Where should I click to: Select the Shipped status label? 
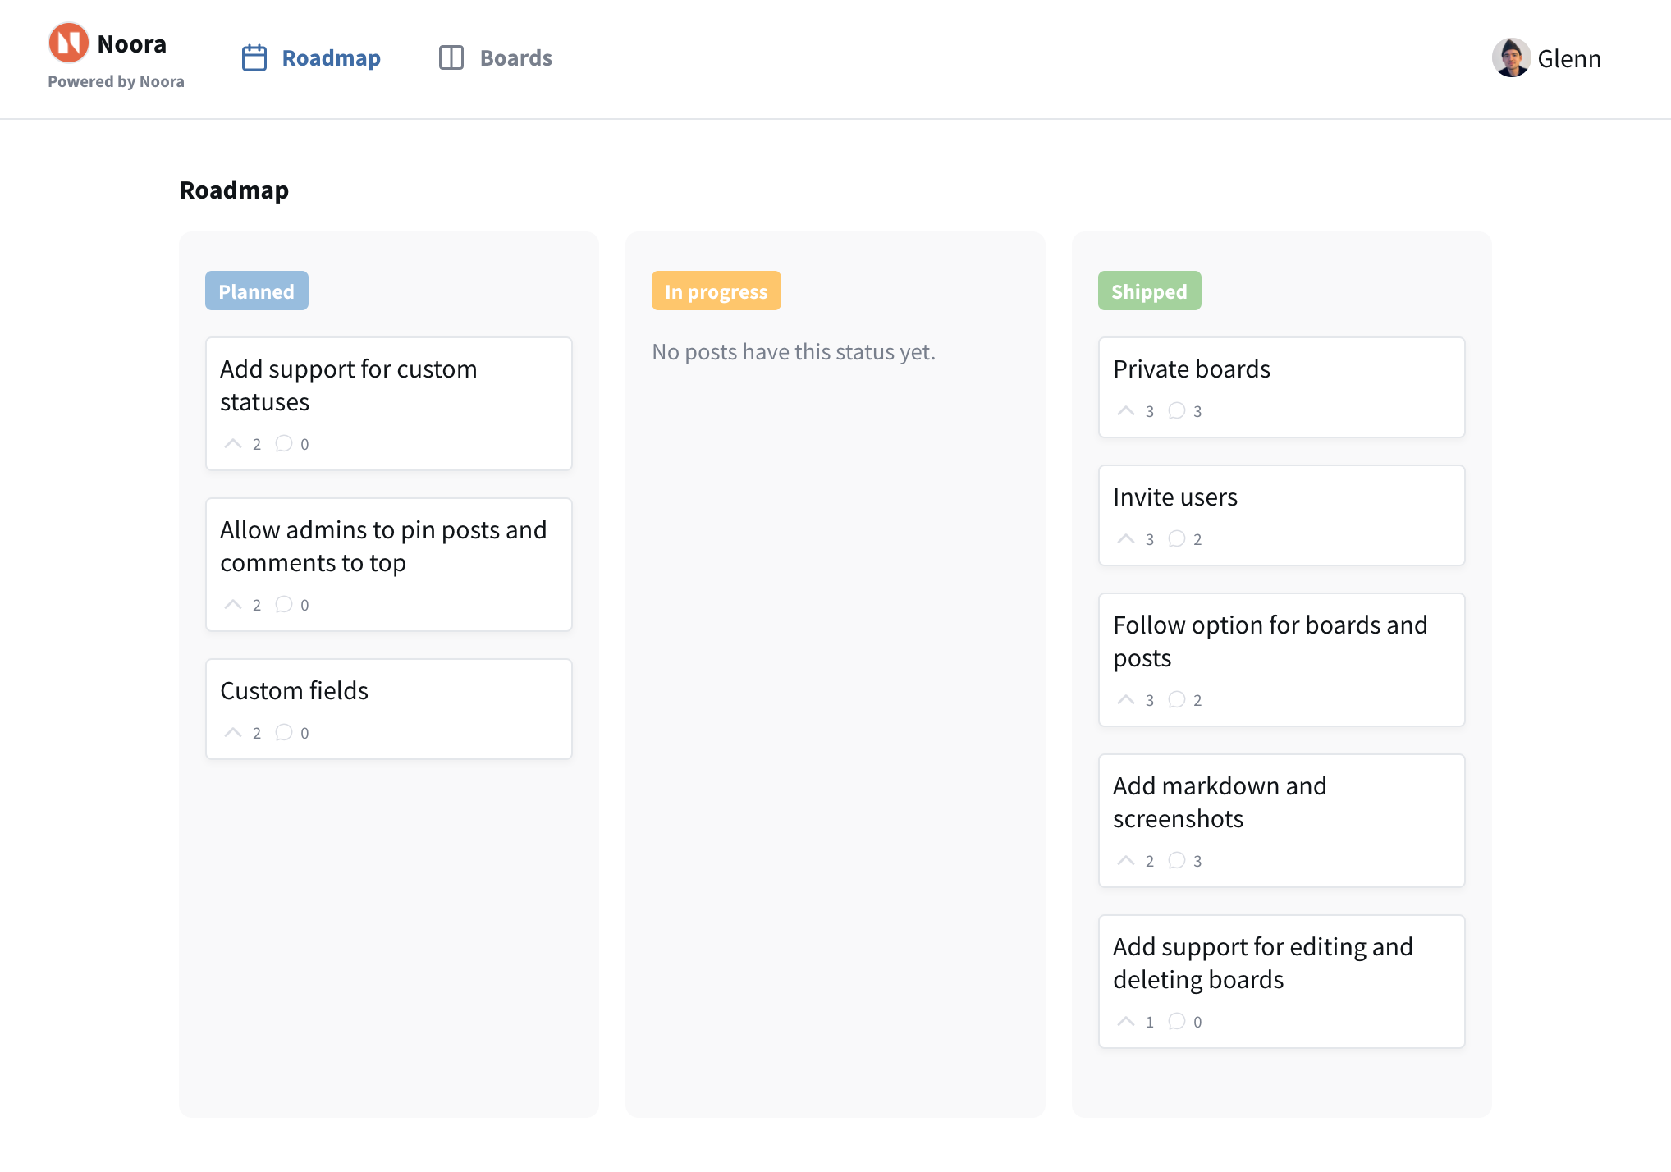[1149, 291]
